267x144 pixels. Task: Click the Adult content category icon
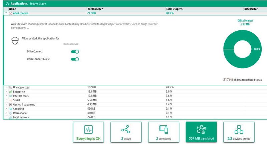pos(11,13)
